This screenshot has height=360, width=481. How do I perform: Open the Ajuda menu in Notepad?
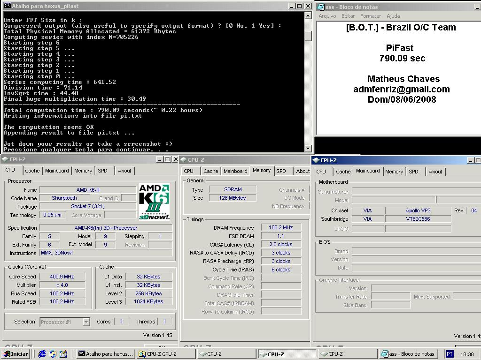point(393,16)
